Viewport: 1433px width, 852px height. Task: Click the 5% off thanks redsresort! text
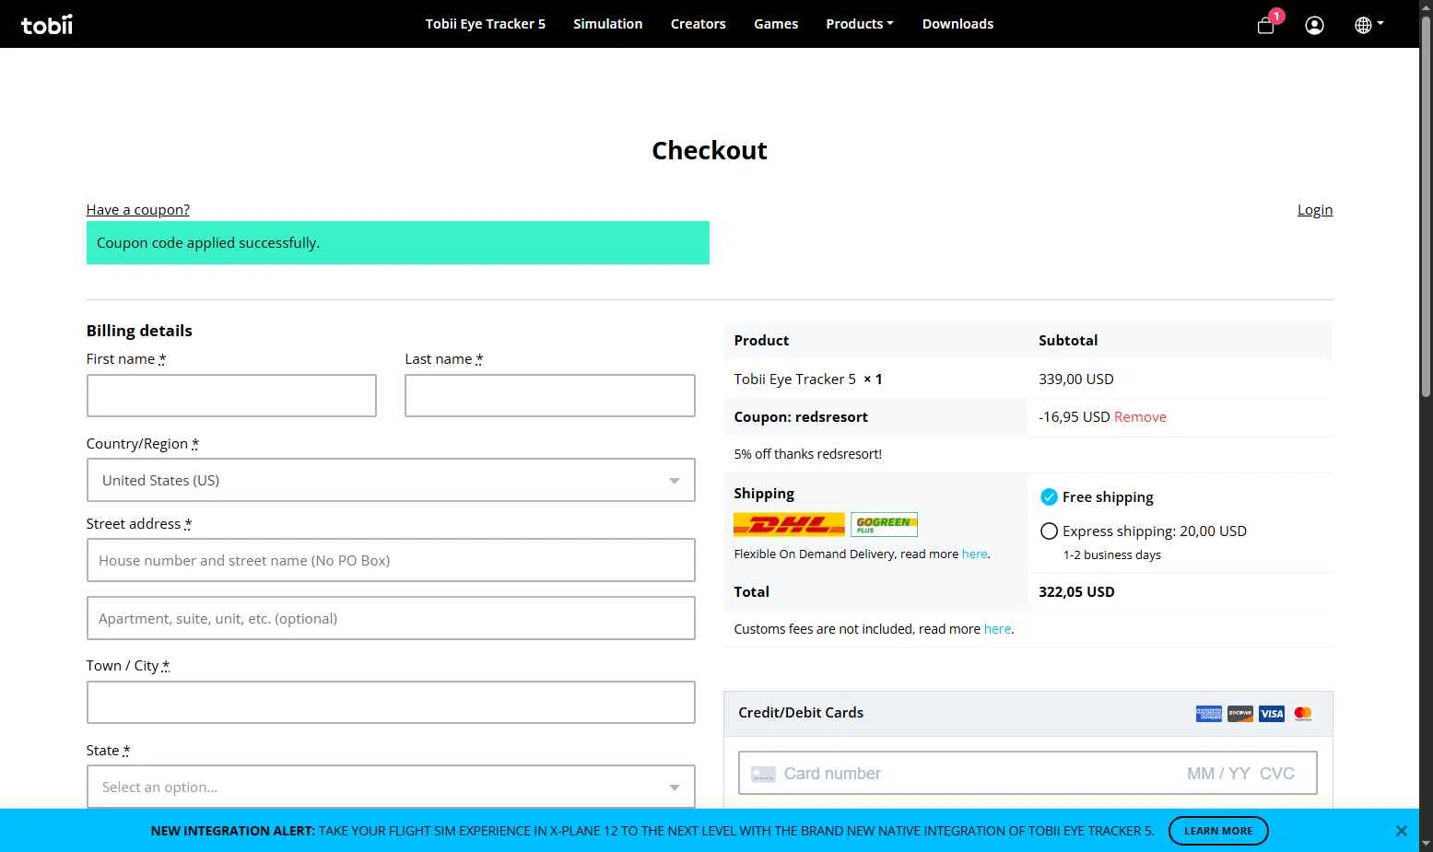coord(808,454)
